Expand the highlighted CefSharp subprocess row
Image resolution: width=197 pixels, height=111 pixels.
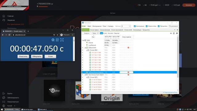click(x=85, y=72)
